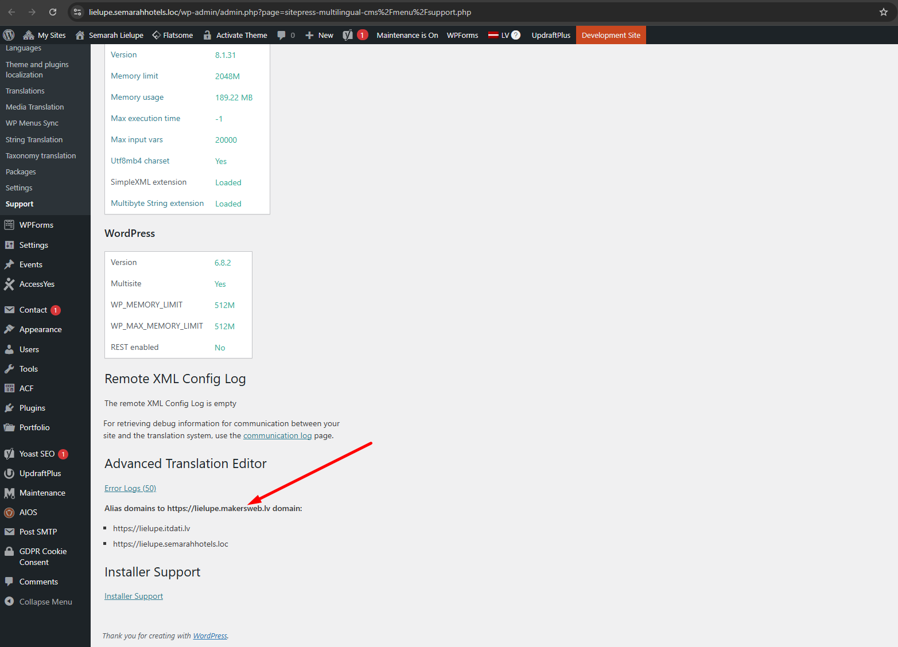The width and height of the screenshot is (898, 647).
Task: Open WP Menus Sync
Action: 32,123
